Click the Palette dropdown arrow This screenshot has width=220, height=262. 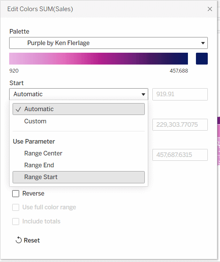pyautogui.click(x=203, y=43)
